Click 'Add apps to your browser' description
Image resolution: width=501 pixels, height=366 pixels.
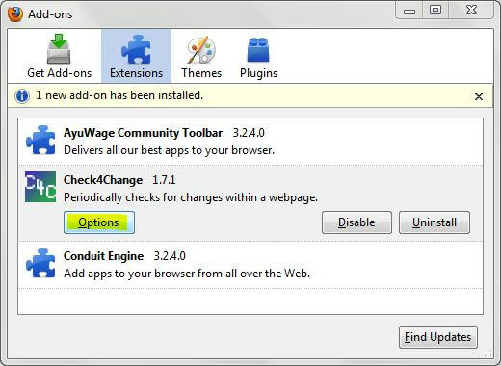(187, 274)
